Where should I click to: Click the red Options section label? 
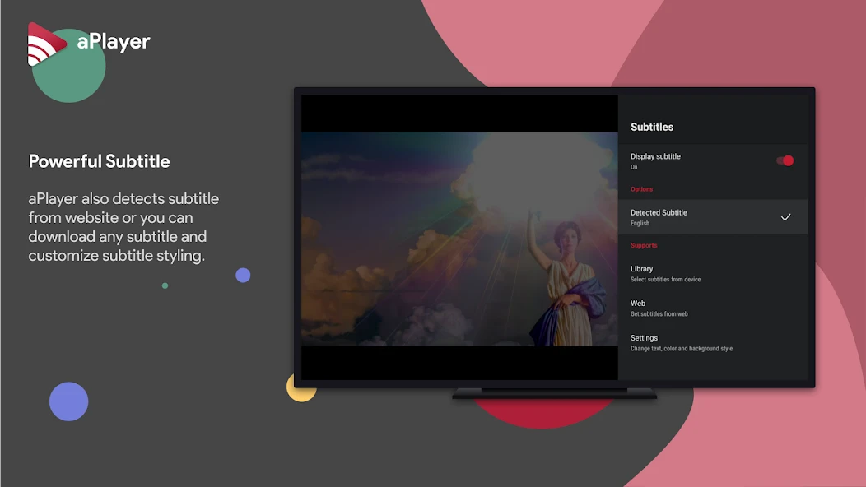(641, 189)
